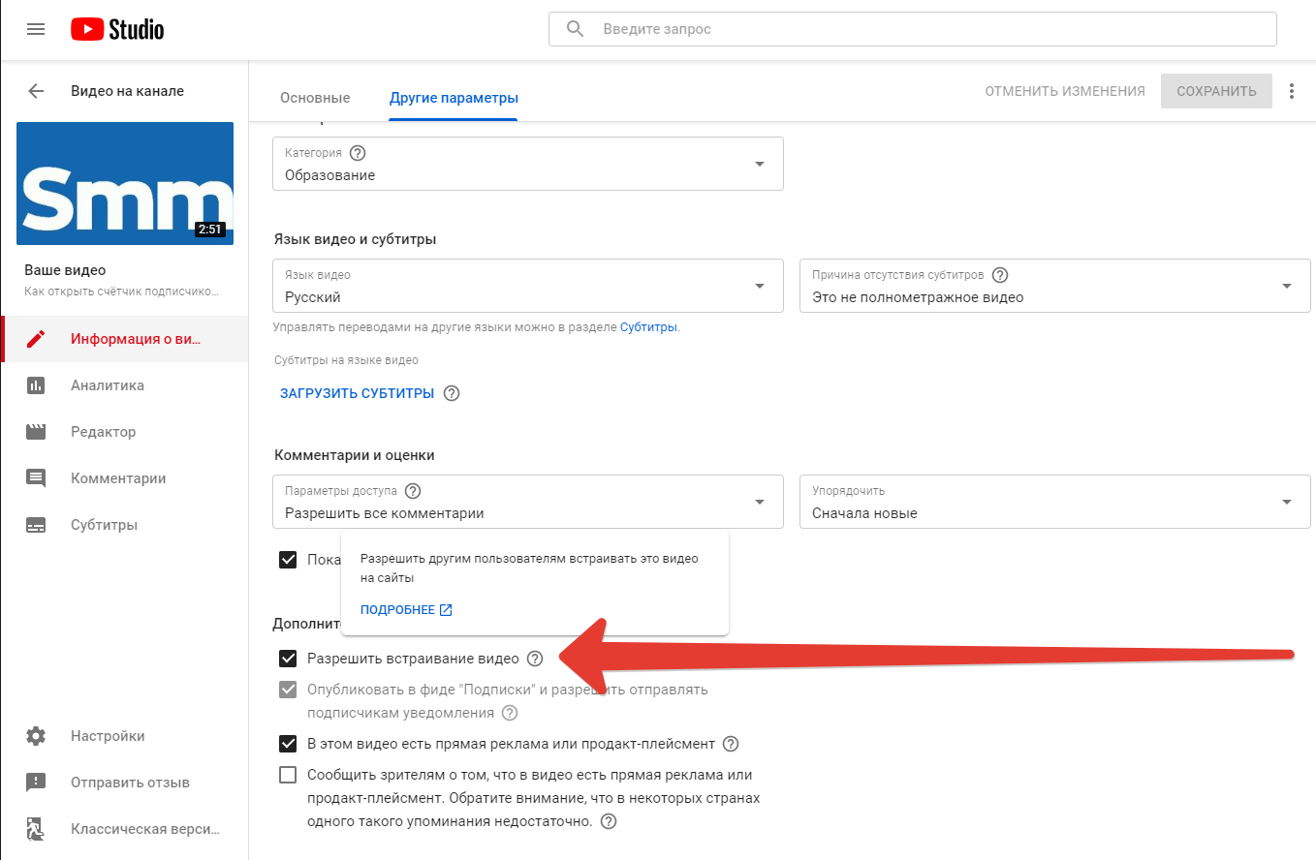Screen dimensions: 1316x860
Task: Expand the Категория Образование dropdown
Action: [x=528, y=164]
